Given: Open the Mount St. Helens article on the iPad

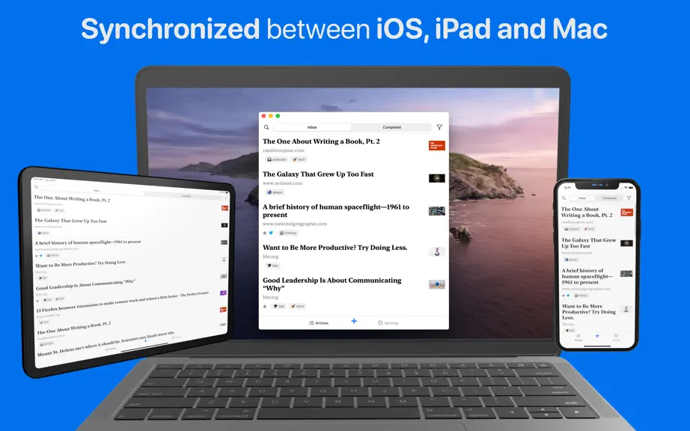Looking at the screenshot, I should pyautogui.click(x=106, y=343).
